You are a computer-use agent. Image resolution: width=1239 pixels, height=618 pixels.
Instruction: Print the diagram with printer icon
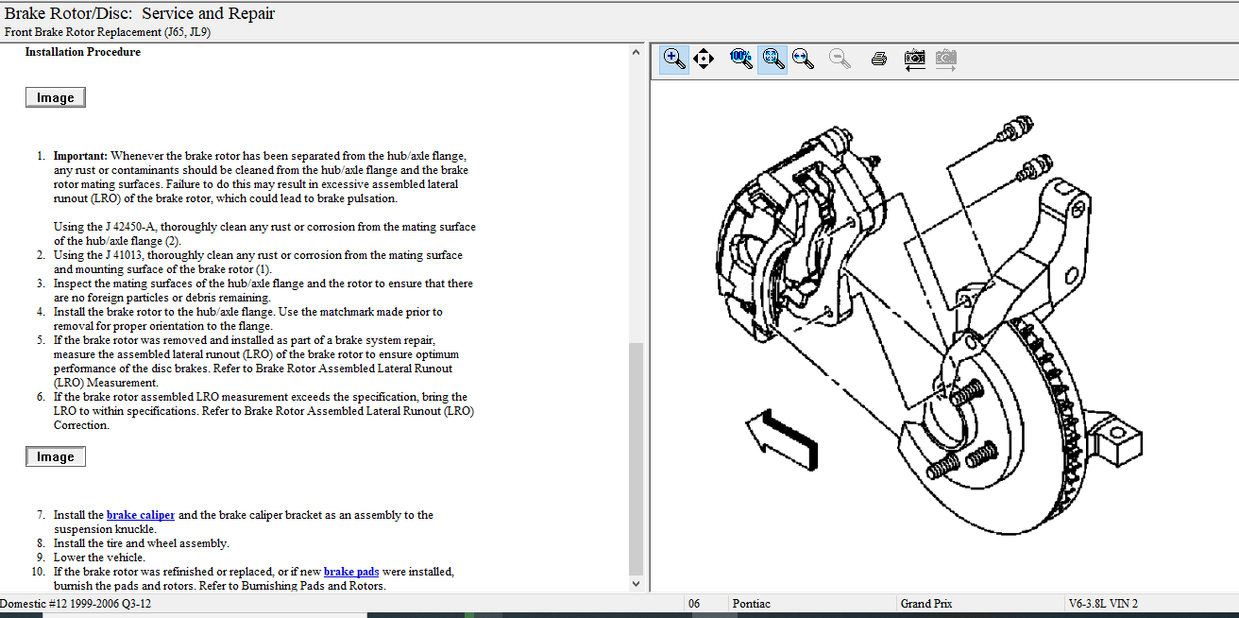(878, 59)
